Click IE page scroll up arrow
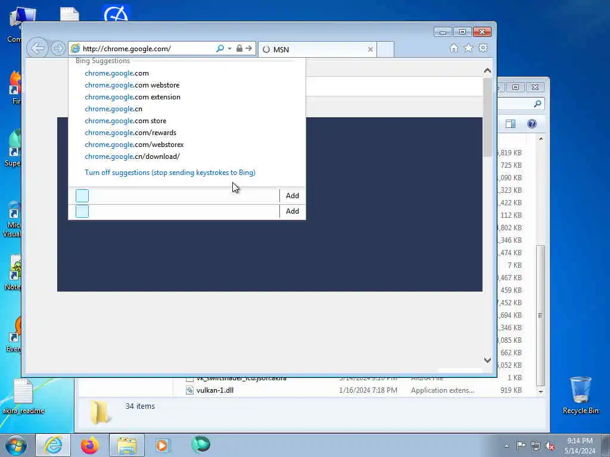 (487, 71)
